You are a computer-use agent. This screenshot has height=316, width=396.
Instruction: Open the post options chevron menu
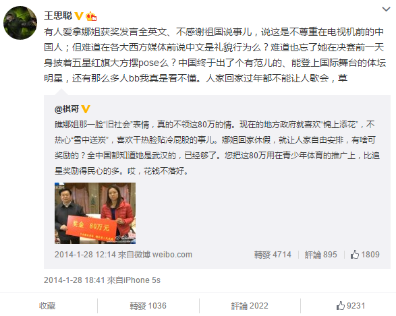pos(386,9)
